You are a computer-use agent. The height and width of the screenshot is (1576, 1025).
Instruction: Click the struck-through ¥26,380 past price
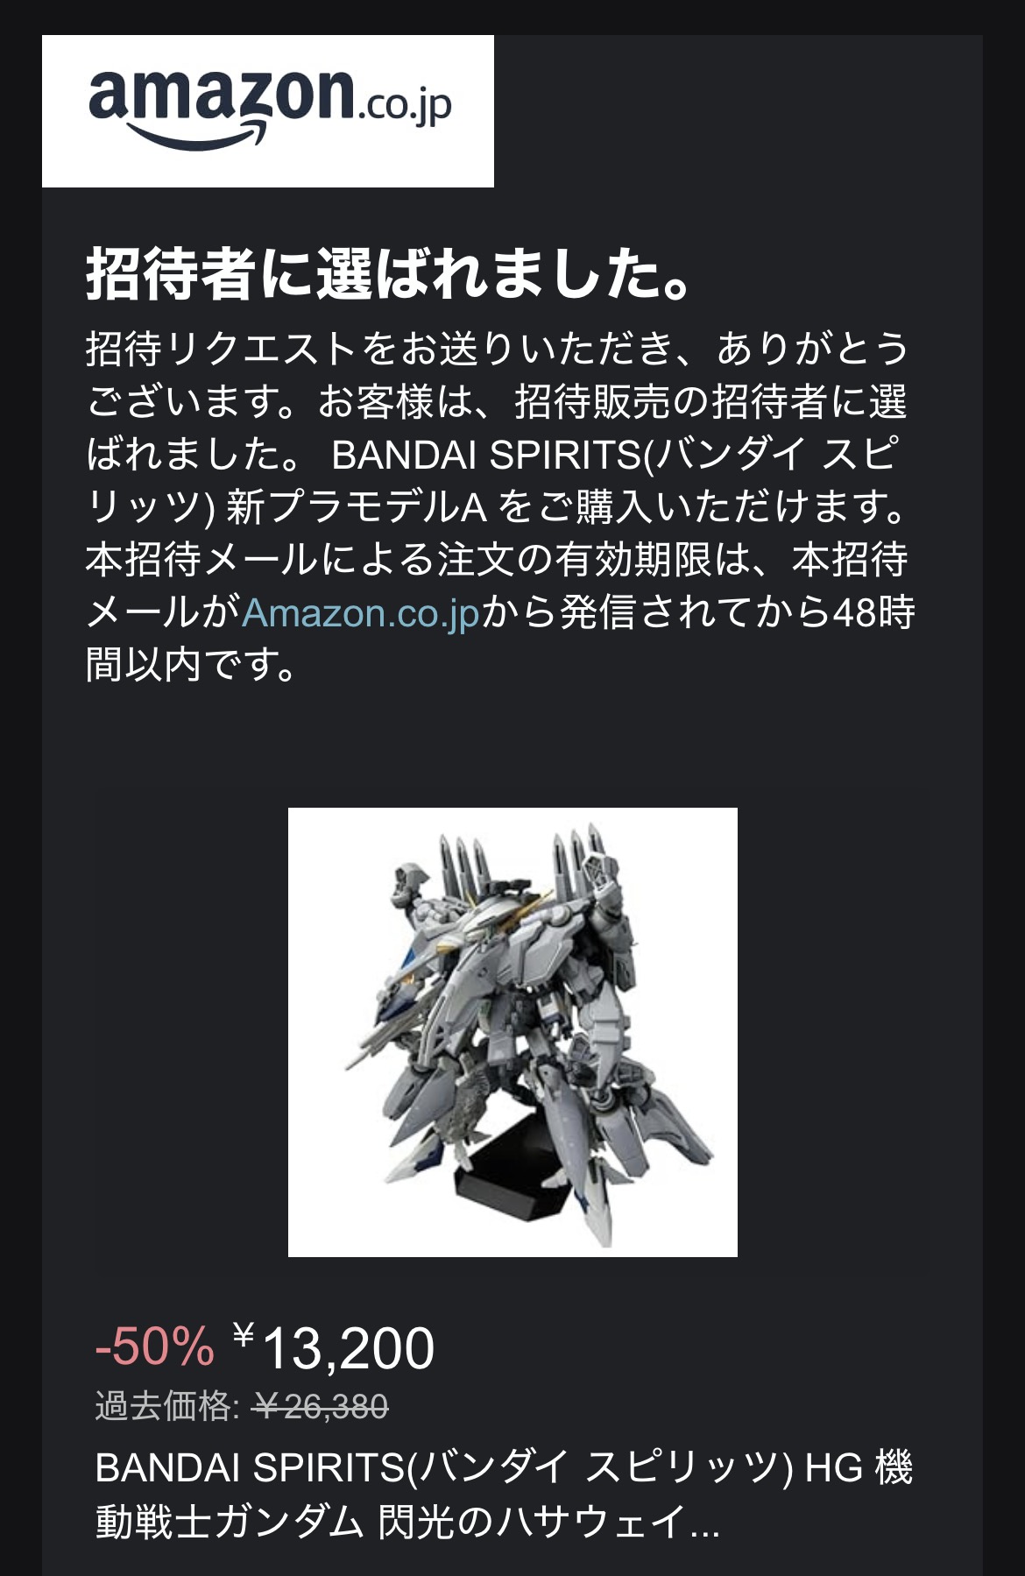321,1407
